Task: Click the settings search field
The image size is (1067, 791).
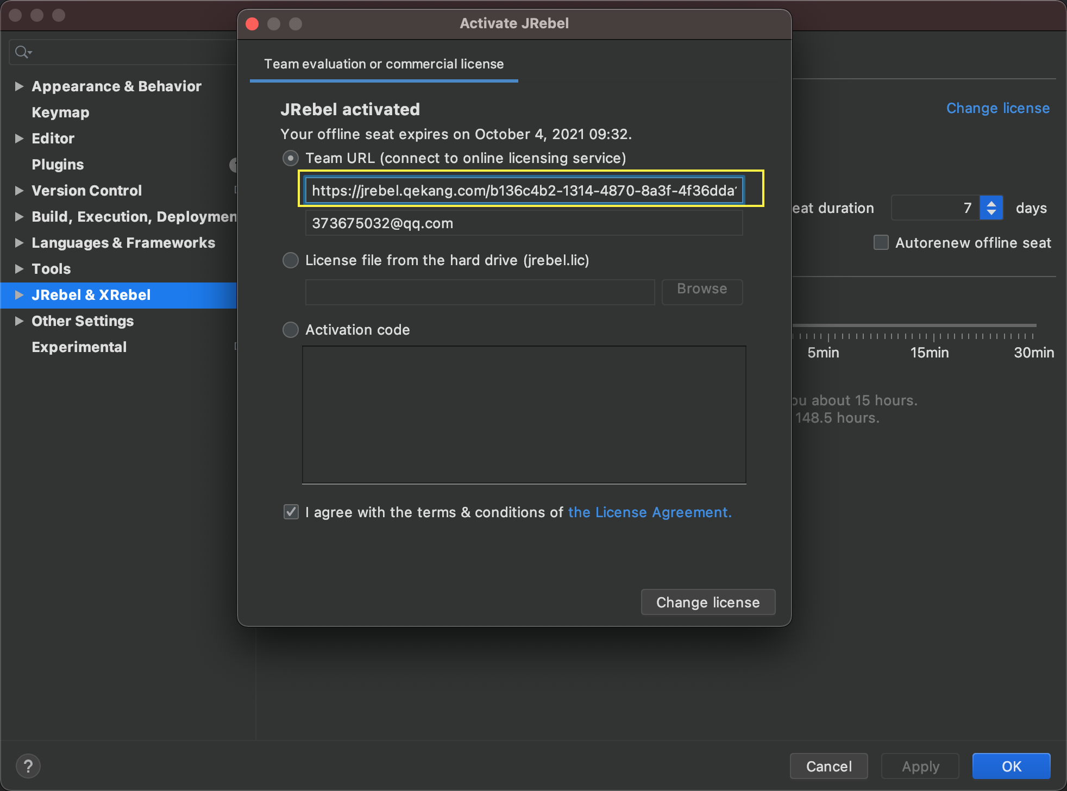Action: pos(123,52)
